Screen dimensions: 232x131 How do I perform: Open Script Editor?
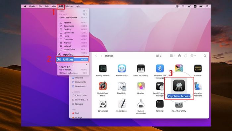[x=122, y=104]
